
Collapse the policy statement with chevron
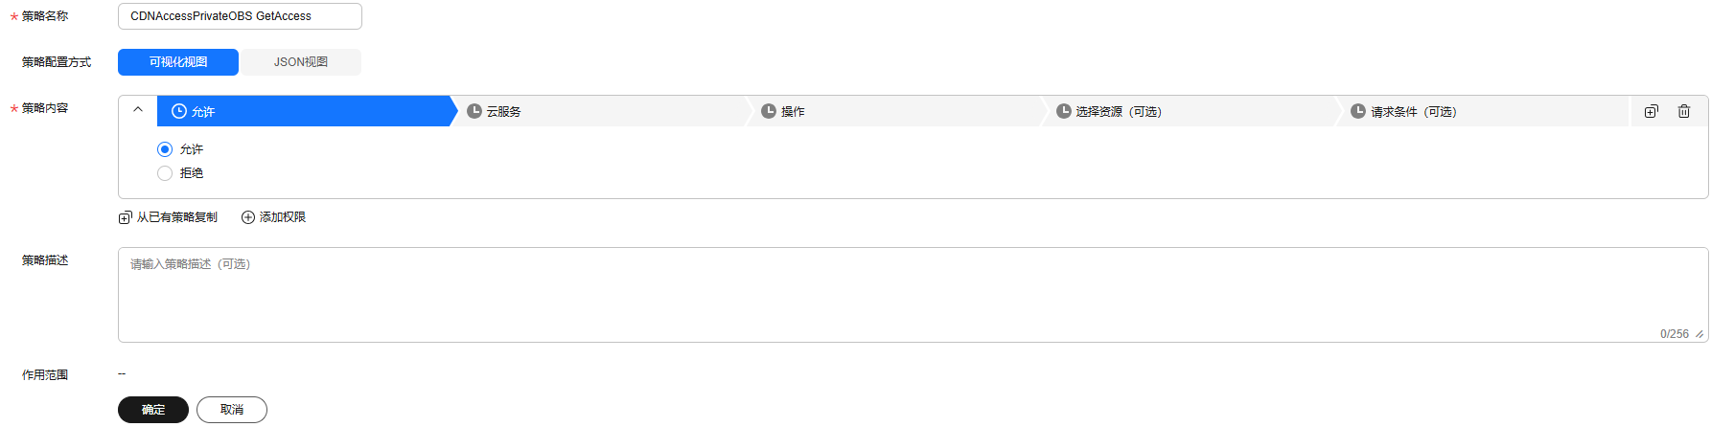pyautogui.click(x=138, y=109)
